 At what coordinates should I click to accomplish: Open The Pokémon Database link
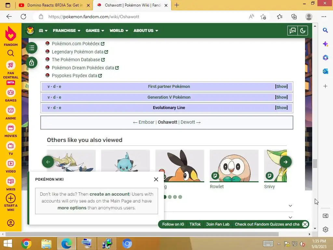click(x=78, y=60)
